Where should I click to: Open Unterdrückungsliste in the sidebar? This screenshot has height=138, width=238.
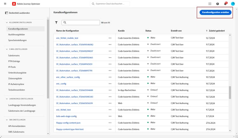pos(17,73)
